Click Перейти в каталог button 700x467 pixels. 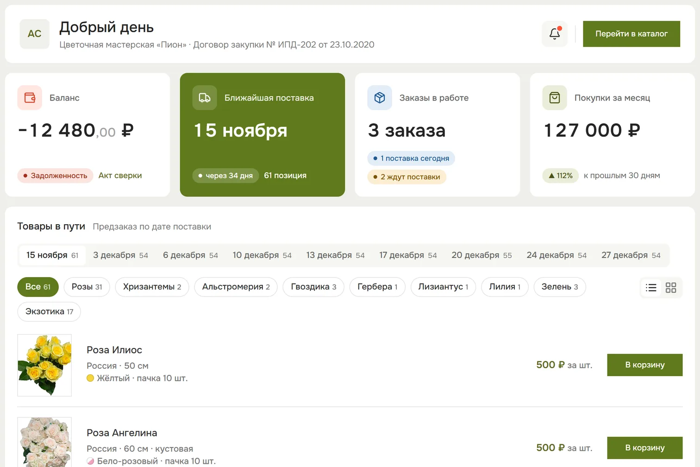point(631,34)
